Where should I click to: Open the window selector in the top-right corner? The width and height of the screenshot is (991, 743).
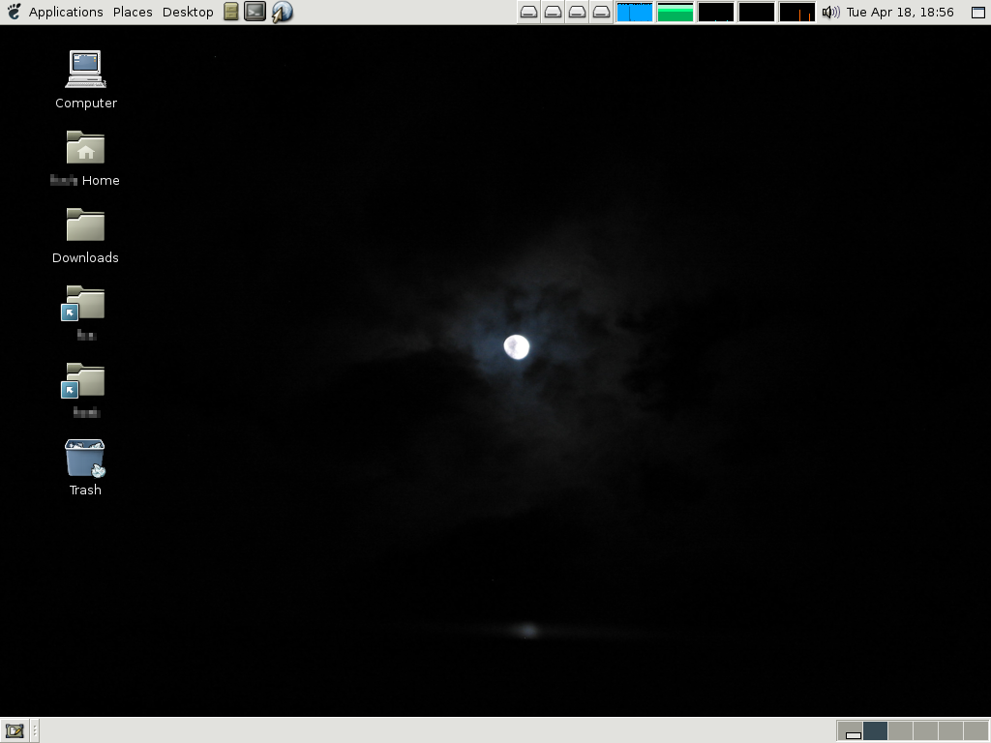pyautogui.click(x=977, y=12)
